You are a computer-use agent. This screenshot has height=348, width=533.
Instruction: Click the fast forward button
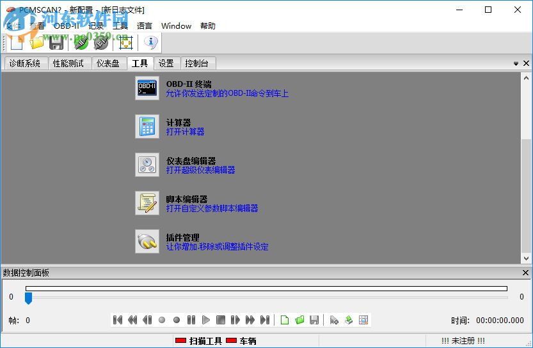[250, 320]
